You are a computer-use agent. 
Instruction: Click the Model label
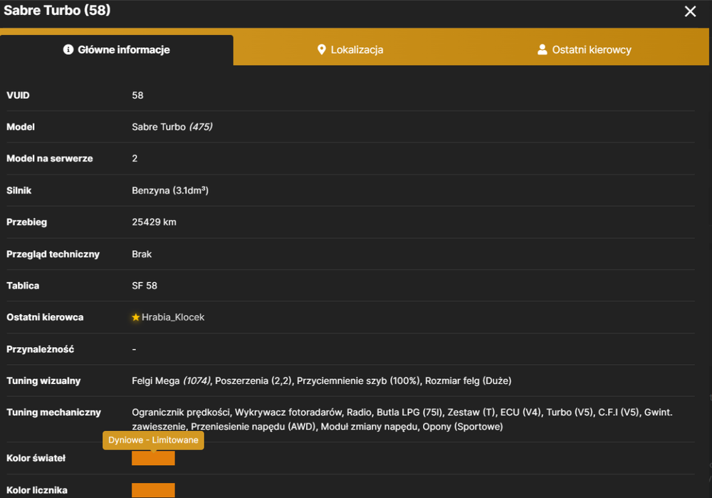click(21, 127)
